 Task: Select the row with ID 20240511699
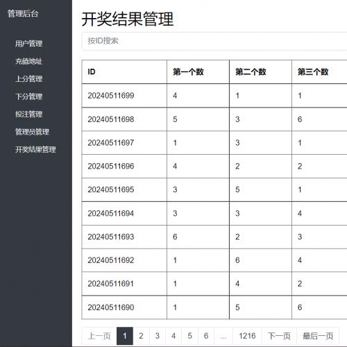click(x=214, y=96)
